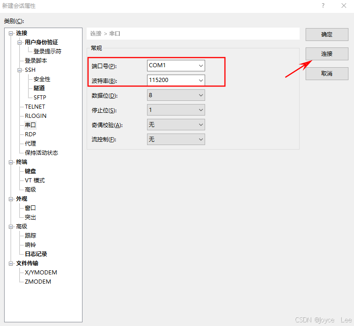Open the 停止位 dropdown
The height and width of the screenshot is (326, 354).
[176, 110]
